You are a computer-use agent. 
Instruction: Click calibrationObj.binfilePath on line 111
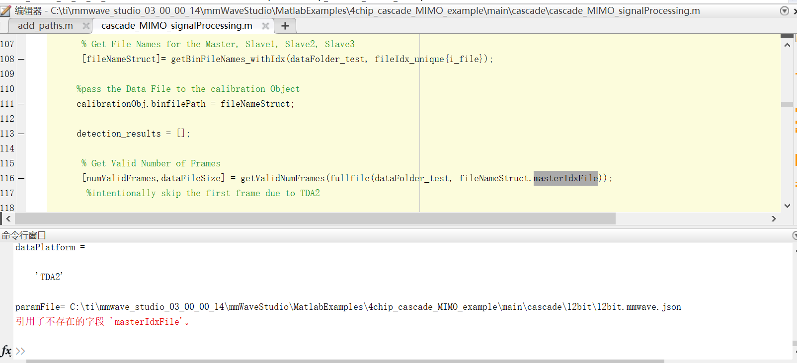coord(141,104)
